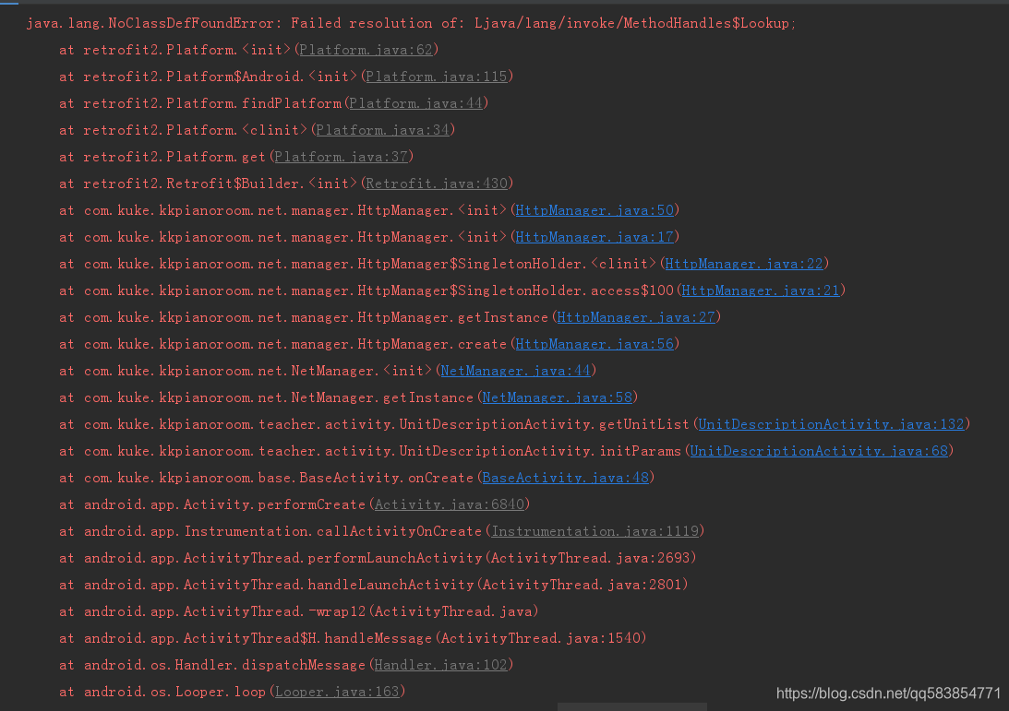Open the Platform.java:62 source link
The width and height of the screenshot is (1009, 711).
tap(366, 50)
